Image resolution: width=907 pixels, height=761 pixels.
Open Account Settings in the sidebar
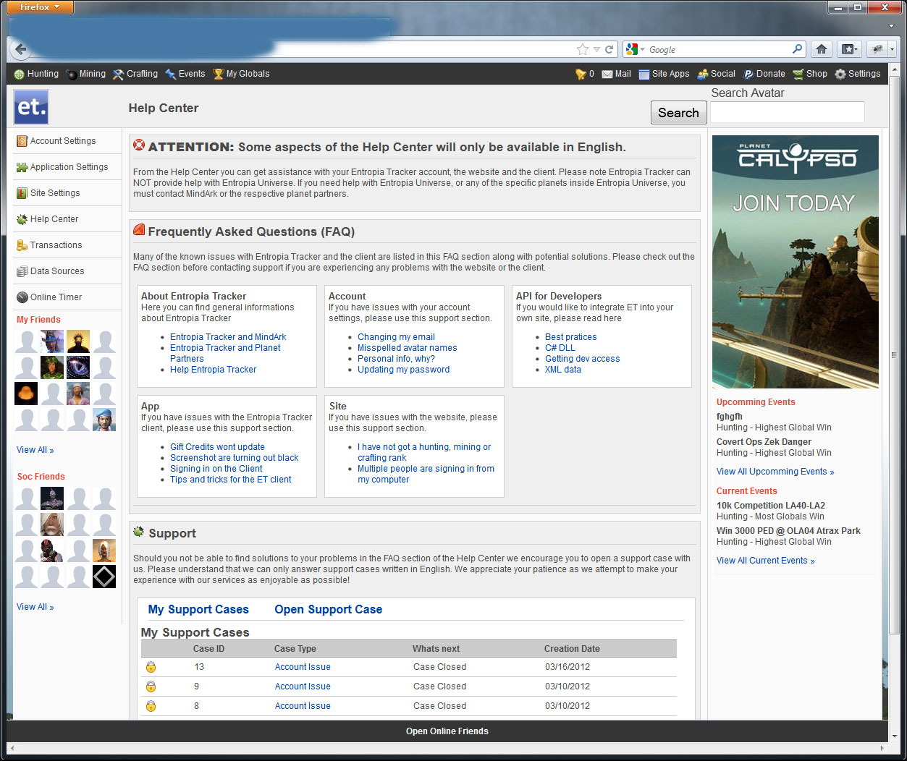click(x=63, y=141)
